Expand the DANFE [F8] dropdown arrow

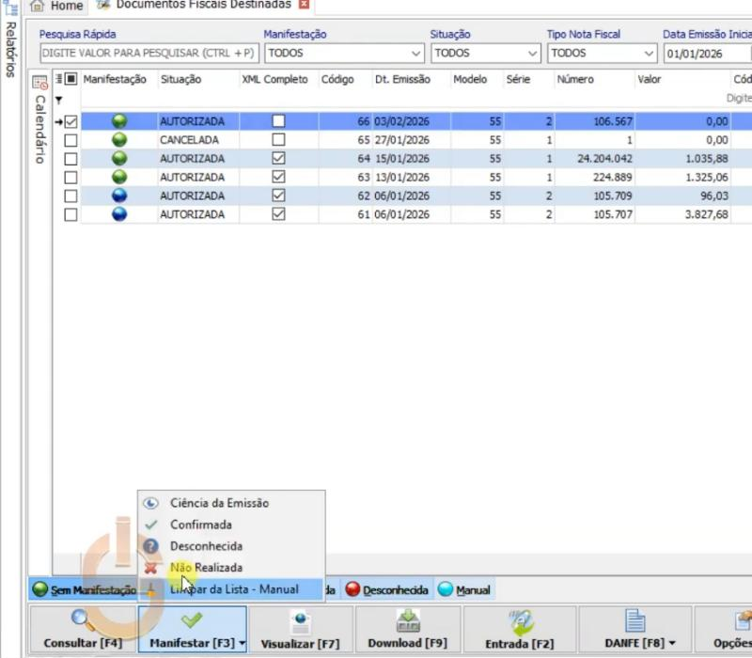(672, 643)
